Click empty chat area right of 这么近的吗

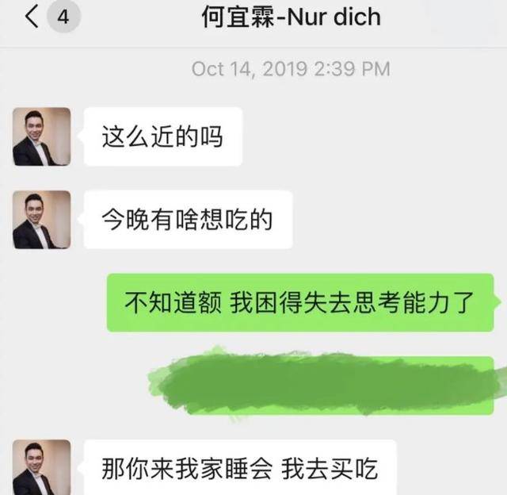(372, 136)
